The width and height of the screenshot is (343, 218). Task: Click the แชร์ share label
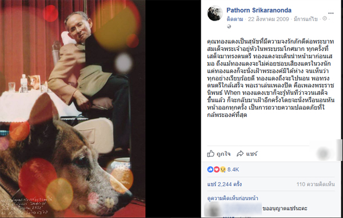click(252, 154)
